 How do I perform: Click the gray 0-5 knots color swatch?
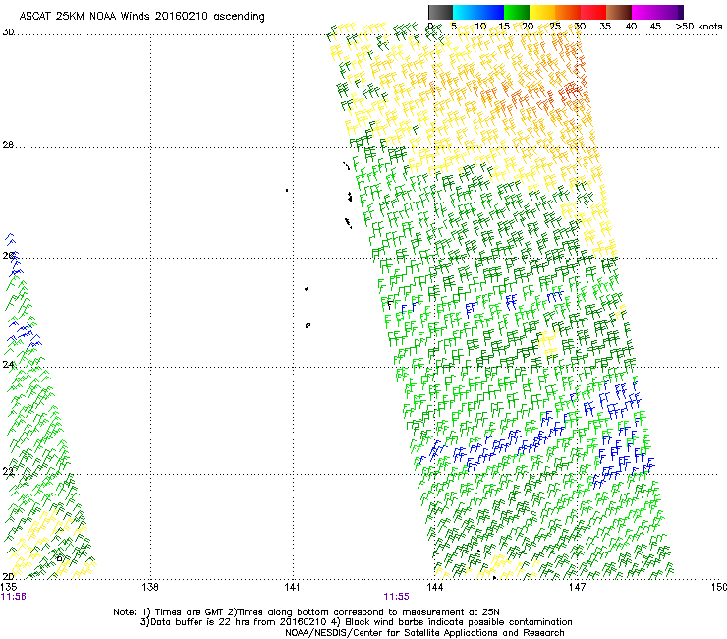click(x=440, y=12)
